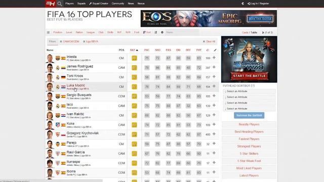This screenshot has width=324, height=182.
Task: Click the blue Summon the Sortbot button
Action: coord(249,115)
